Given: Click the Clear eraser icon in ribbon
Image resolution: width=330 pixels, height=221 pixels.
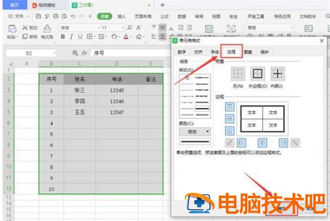Looking at the screenshot, I should (139, 37).
